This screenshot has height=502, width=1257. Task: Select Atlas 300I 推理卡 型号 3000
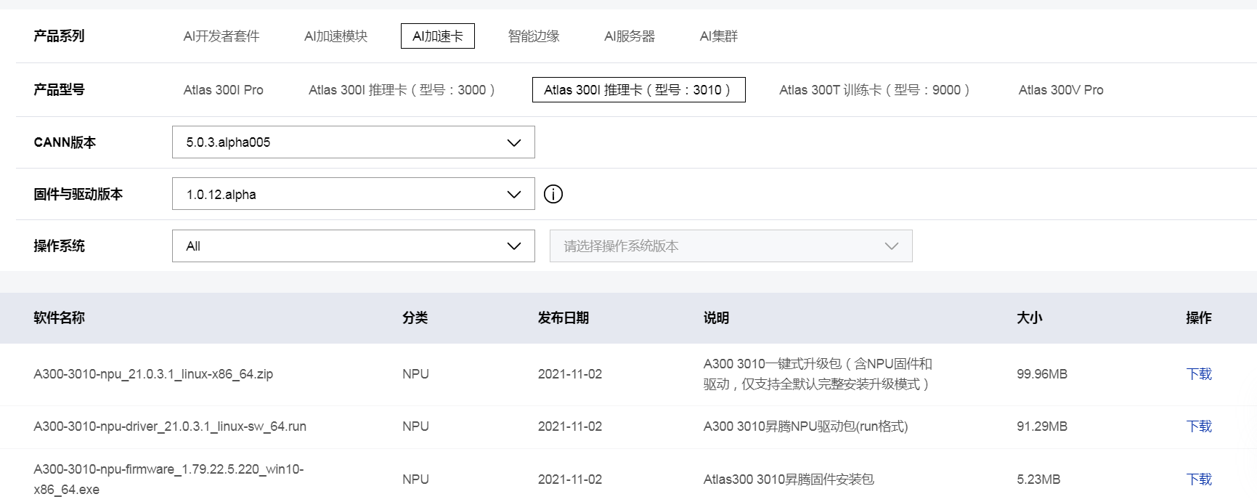click(402, 90)
